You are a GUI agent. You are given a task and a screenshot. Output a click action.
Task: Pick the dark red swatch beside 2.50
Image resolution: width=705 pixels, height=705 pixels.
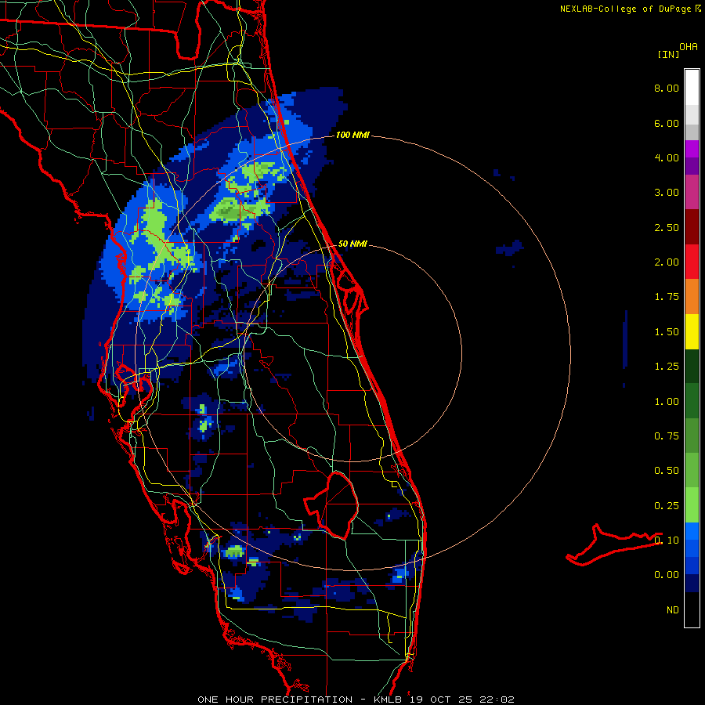[692, 227]
